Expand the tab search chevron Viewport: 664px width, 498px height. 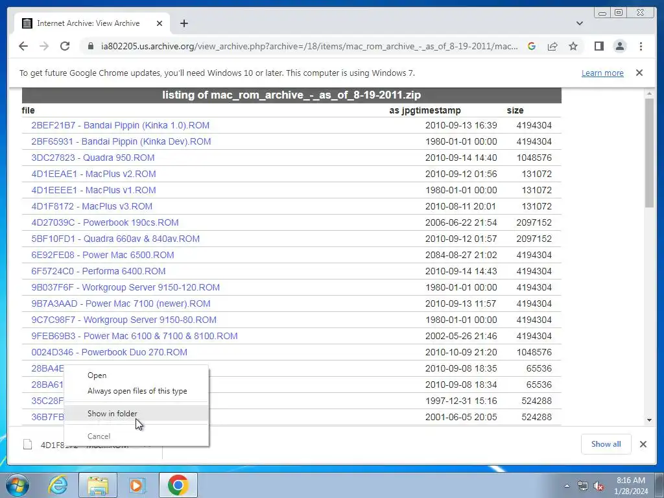580,23
